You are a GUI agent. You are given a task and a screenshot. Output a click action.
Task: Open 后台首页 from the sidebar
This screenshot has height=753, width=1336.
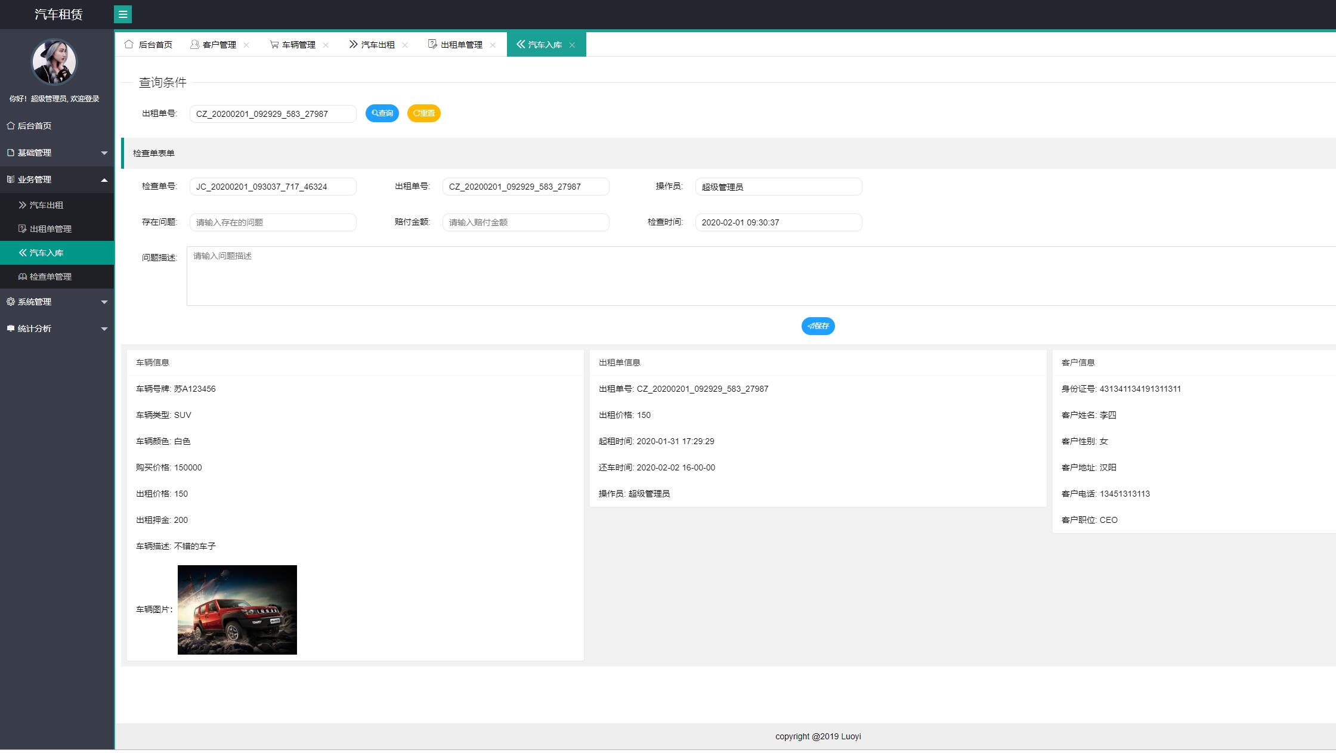pyautogui.click(x=34, y=126)
